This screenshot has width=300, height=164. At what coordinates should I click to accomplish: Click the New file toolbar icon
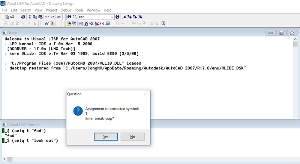pos(7,17)
